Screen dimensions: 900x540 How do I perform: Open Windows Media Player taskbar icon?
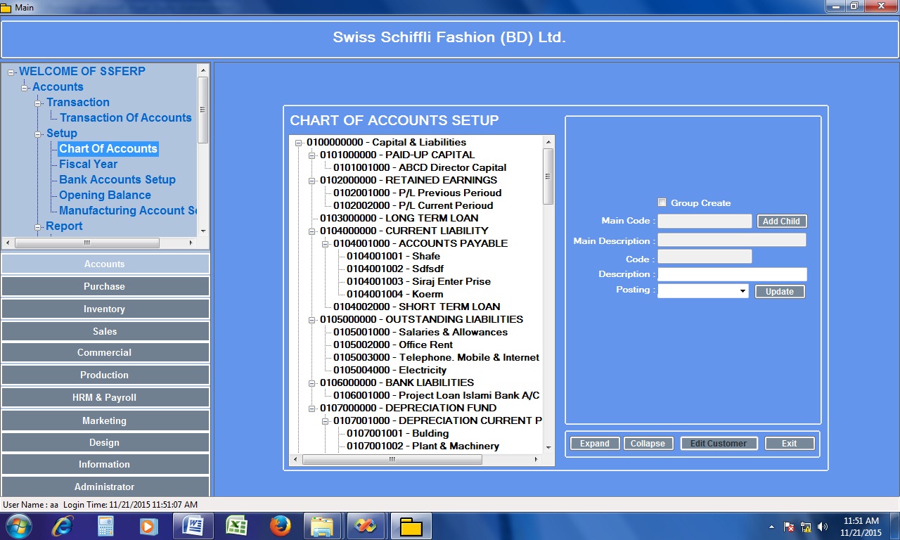(148, 526)
